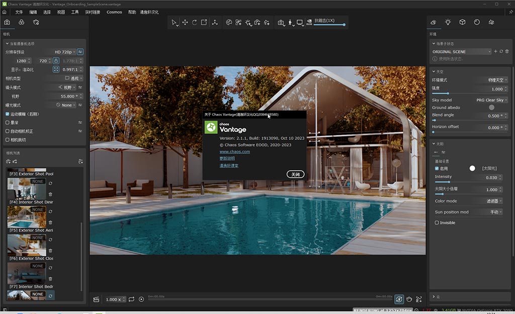
Task: Enable the 景深 depth of field checkbox
Action: [x=7, y=122]
